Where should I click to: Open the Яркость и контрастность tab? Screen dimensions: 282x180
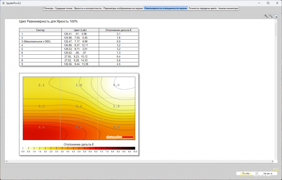(88, 8)
